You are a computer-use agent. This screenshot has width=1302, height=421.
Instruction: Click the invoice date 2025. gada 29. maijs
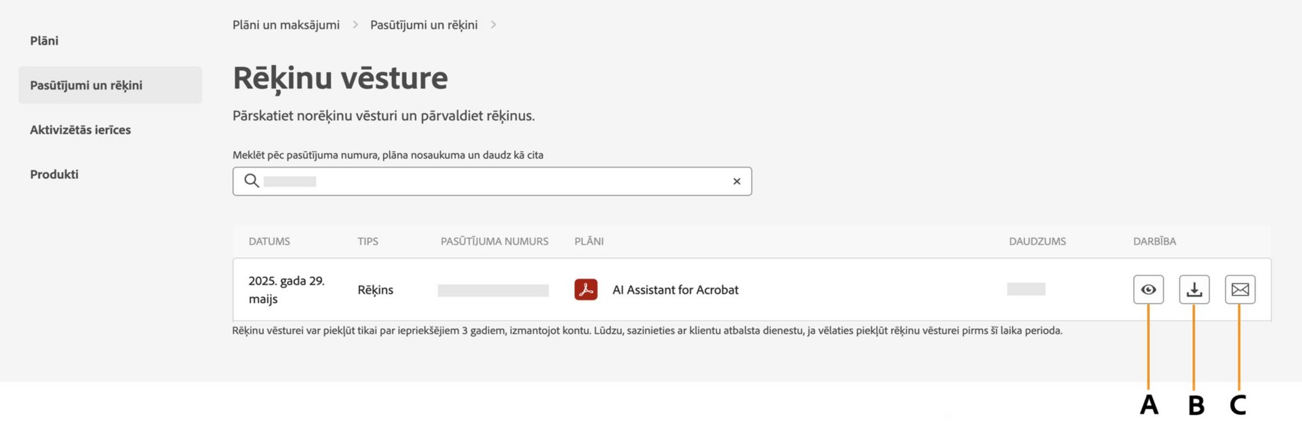click(x=286, y=289)
